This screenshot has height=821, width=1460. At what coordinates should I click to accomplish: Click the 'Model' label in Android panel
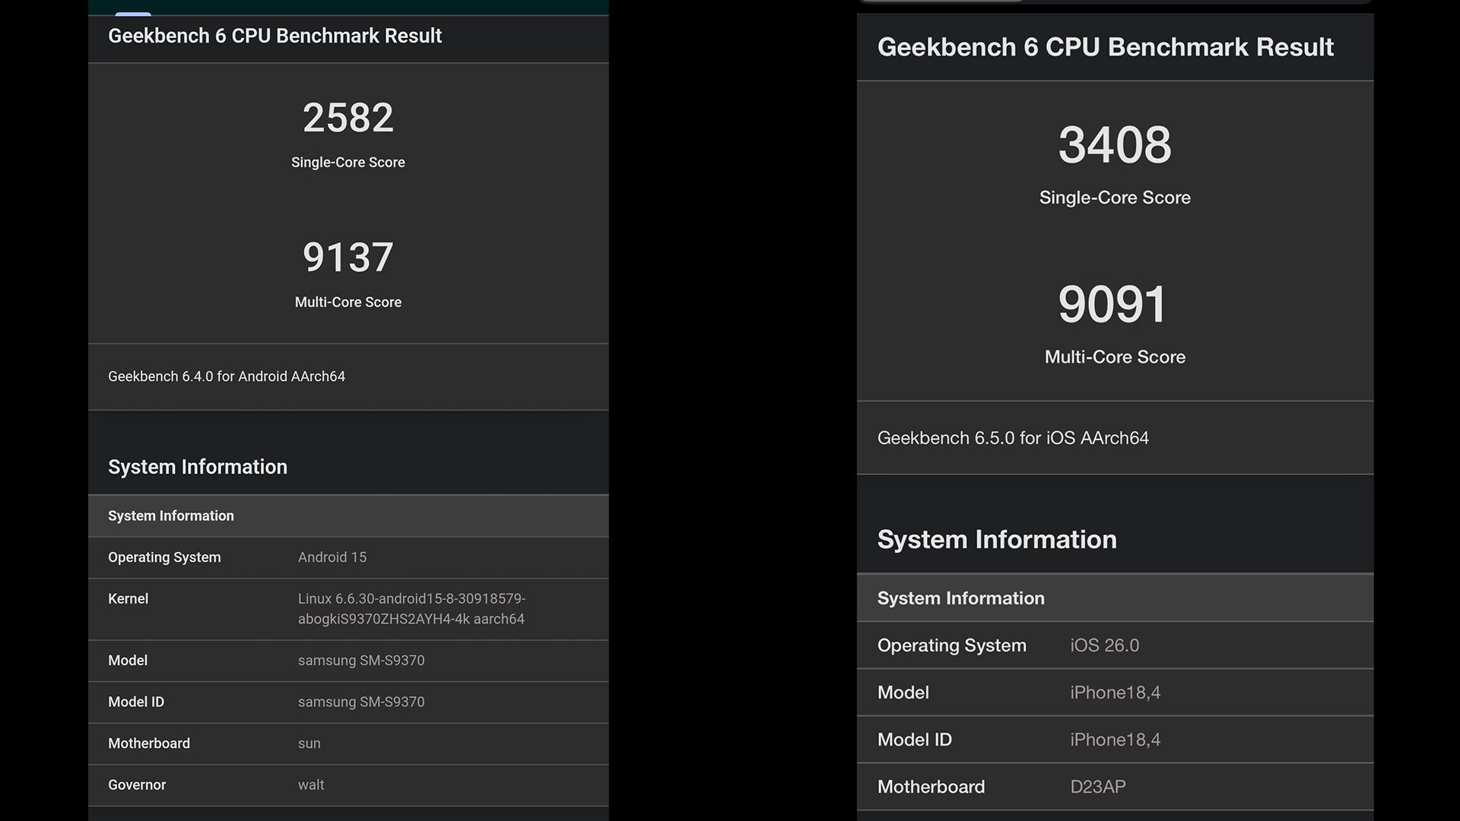click(128, 661)
